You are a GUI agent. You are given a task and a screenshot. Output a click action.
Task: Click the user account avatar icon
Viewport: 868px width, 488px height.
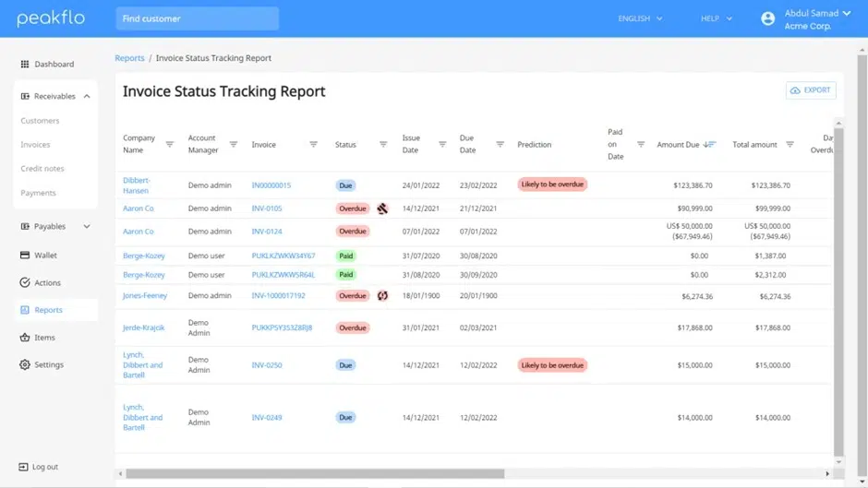click(x=767, y=18)
